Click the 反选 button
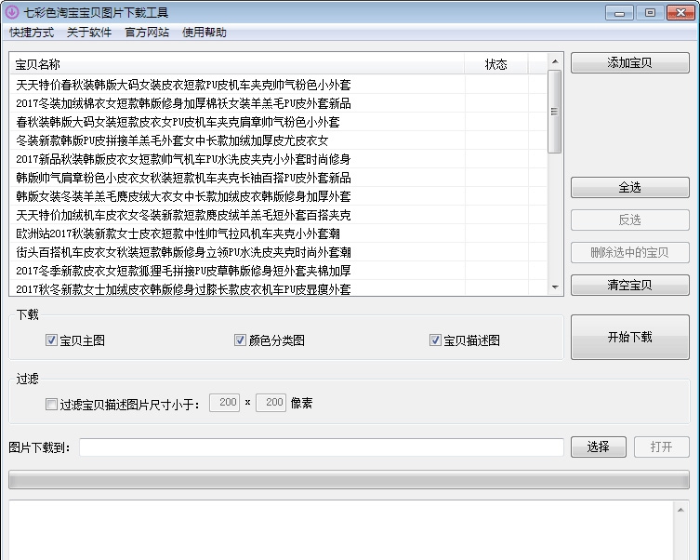Viewport: 700px width, 560px height. tap(630, 220)
